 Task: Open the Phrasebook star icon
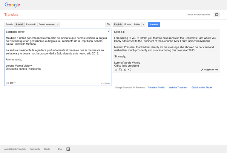point(217,15)
